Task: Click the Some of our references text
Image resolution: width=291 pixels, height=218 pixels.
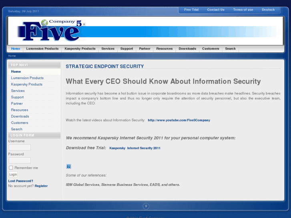Action: click(86, 175)
